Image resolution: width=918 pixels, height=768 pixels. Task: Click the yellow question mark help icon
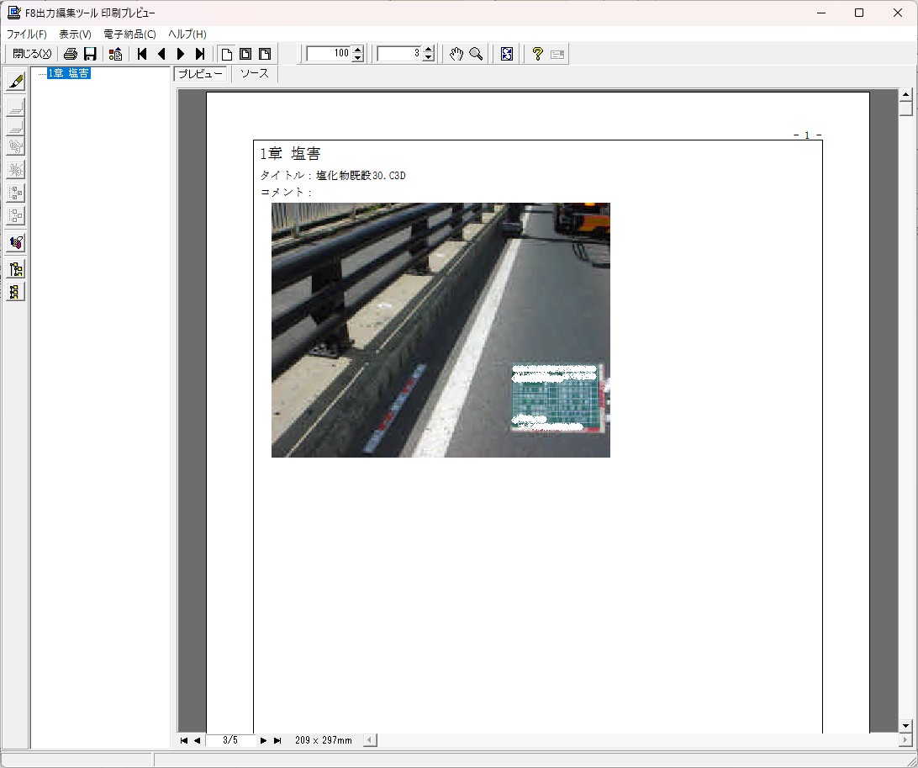coord(538,54)
